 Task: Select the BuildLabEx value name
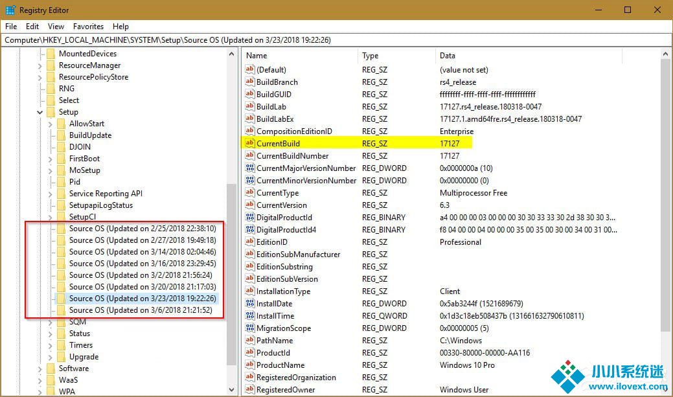(275, 119)
